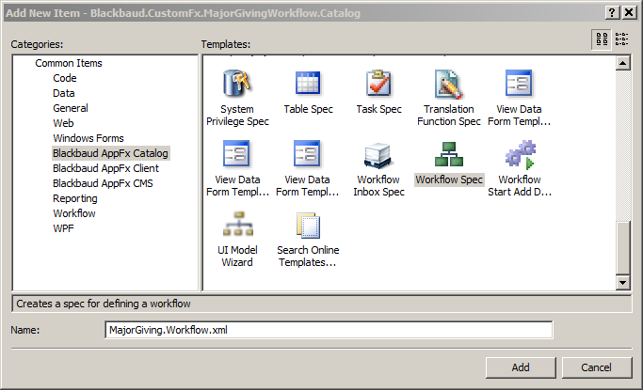Choose the Task Spec template

[x=378, y=86]
